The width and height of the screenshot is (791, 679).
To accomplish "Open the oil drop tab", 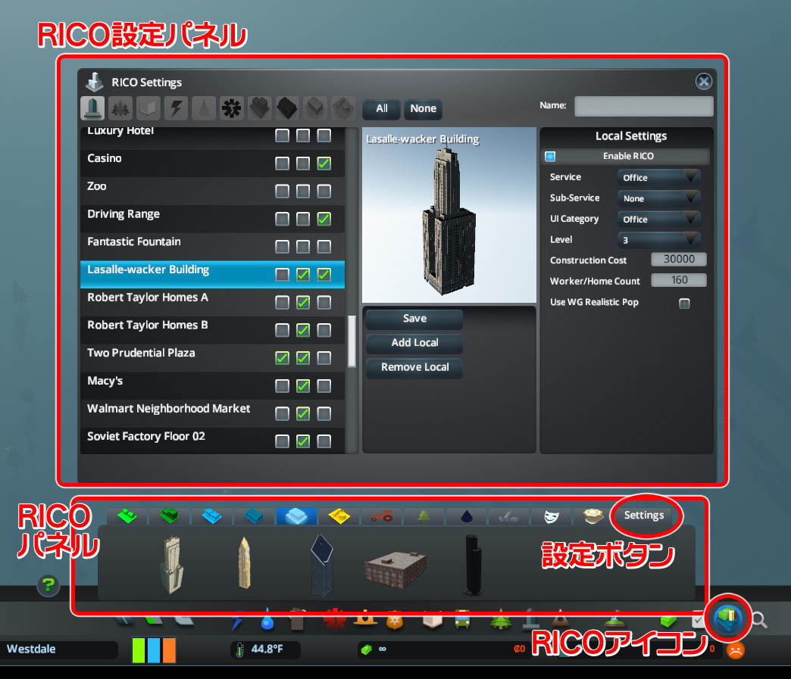I will (x=467, y=515).
